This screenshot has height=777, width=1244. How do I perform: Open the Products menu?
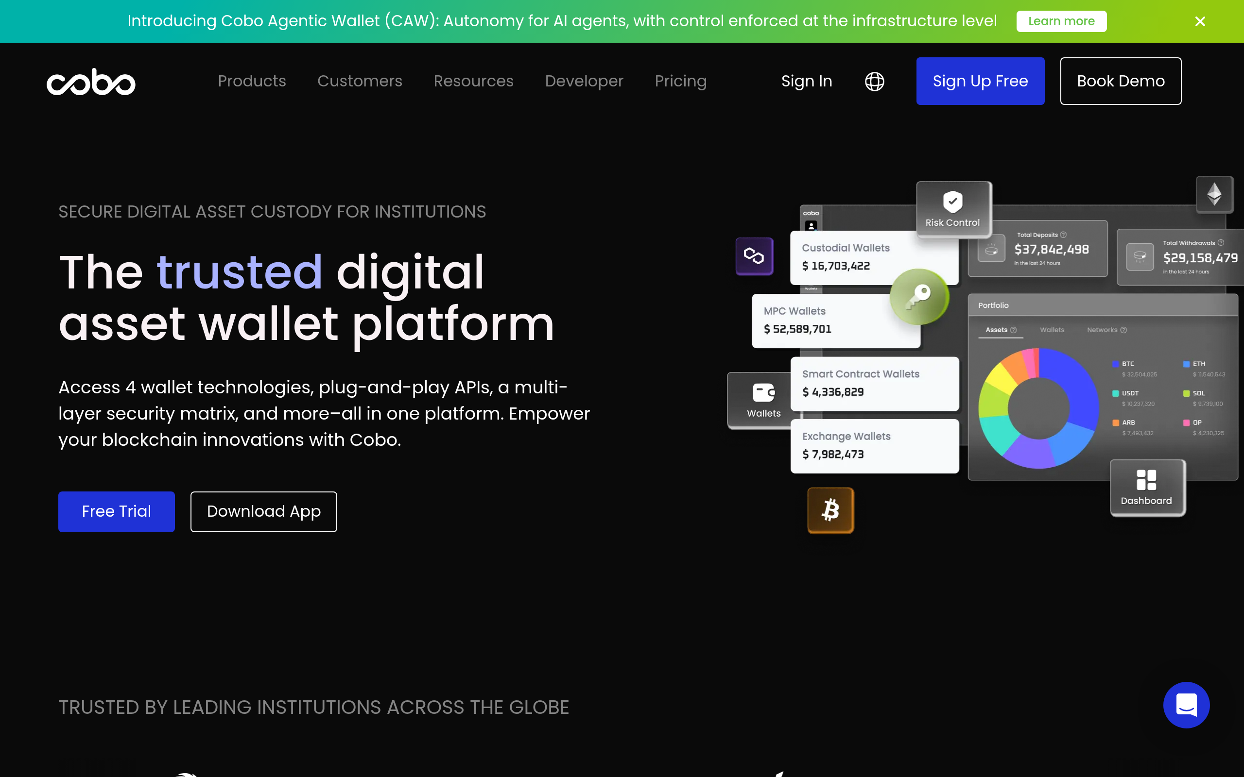252,81
